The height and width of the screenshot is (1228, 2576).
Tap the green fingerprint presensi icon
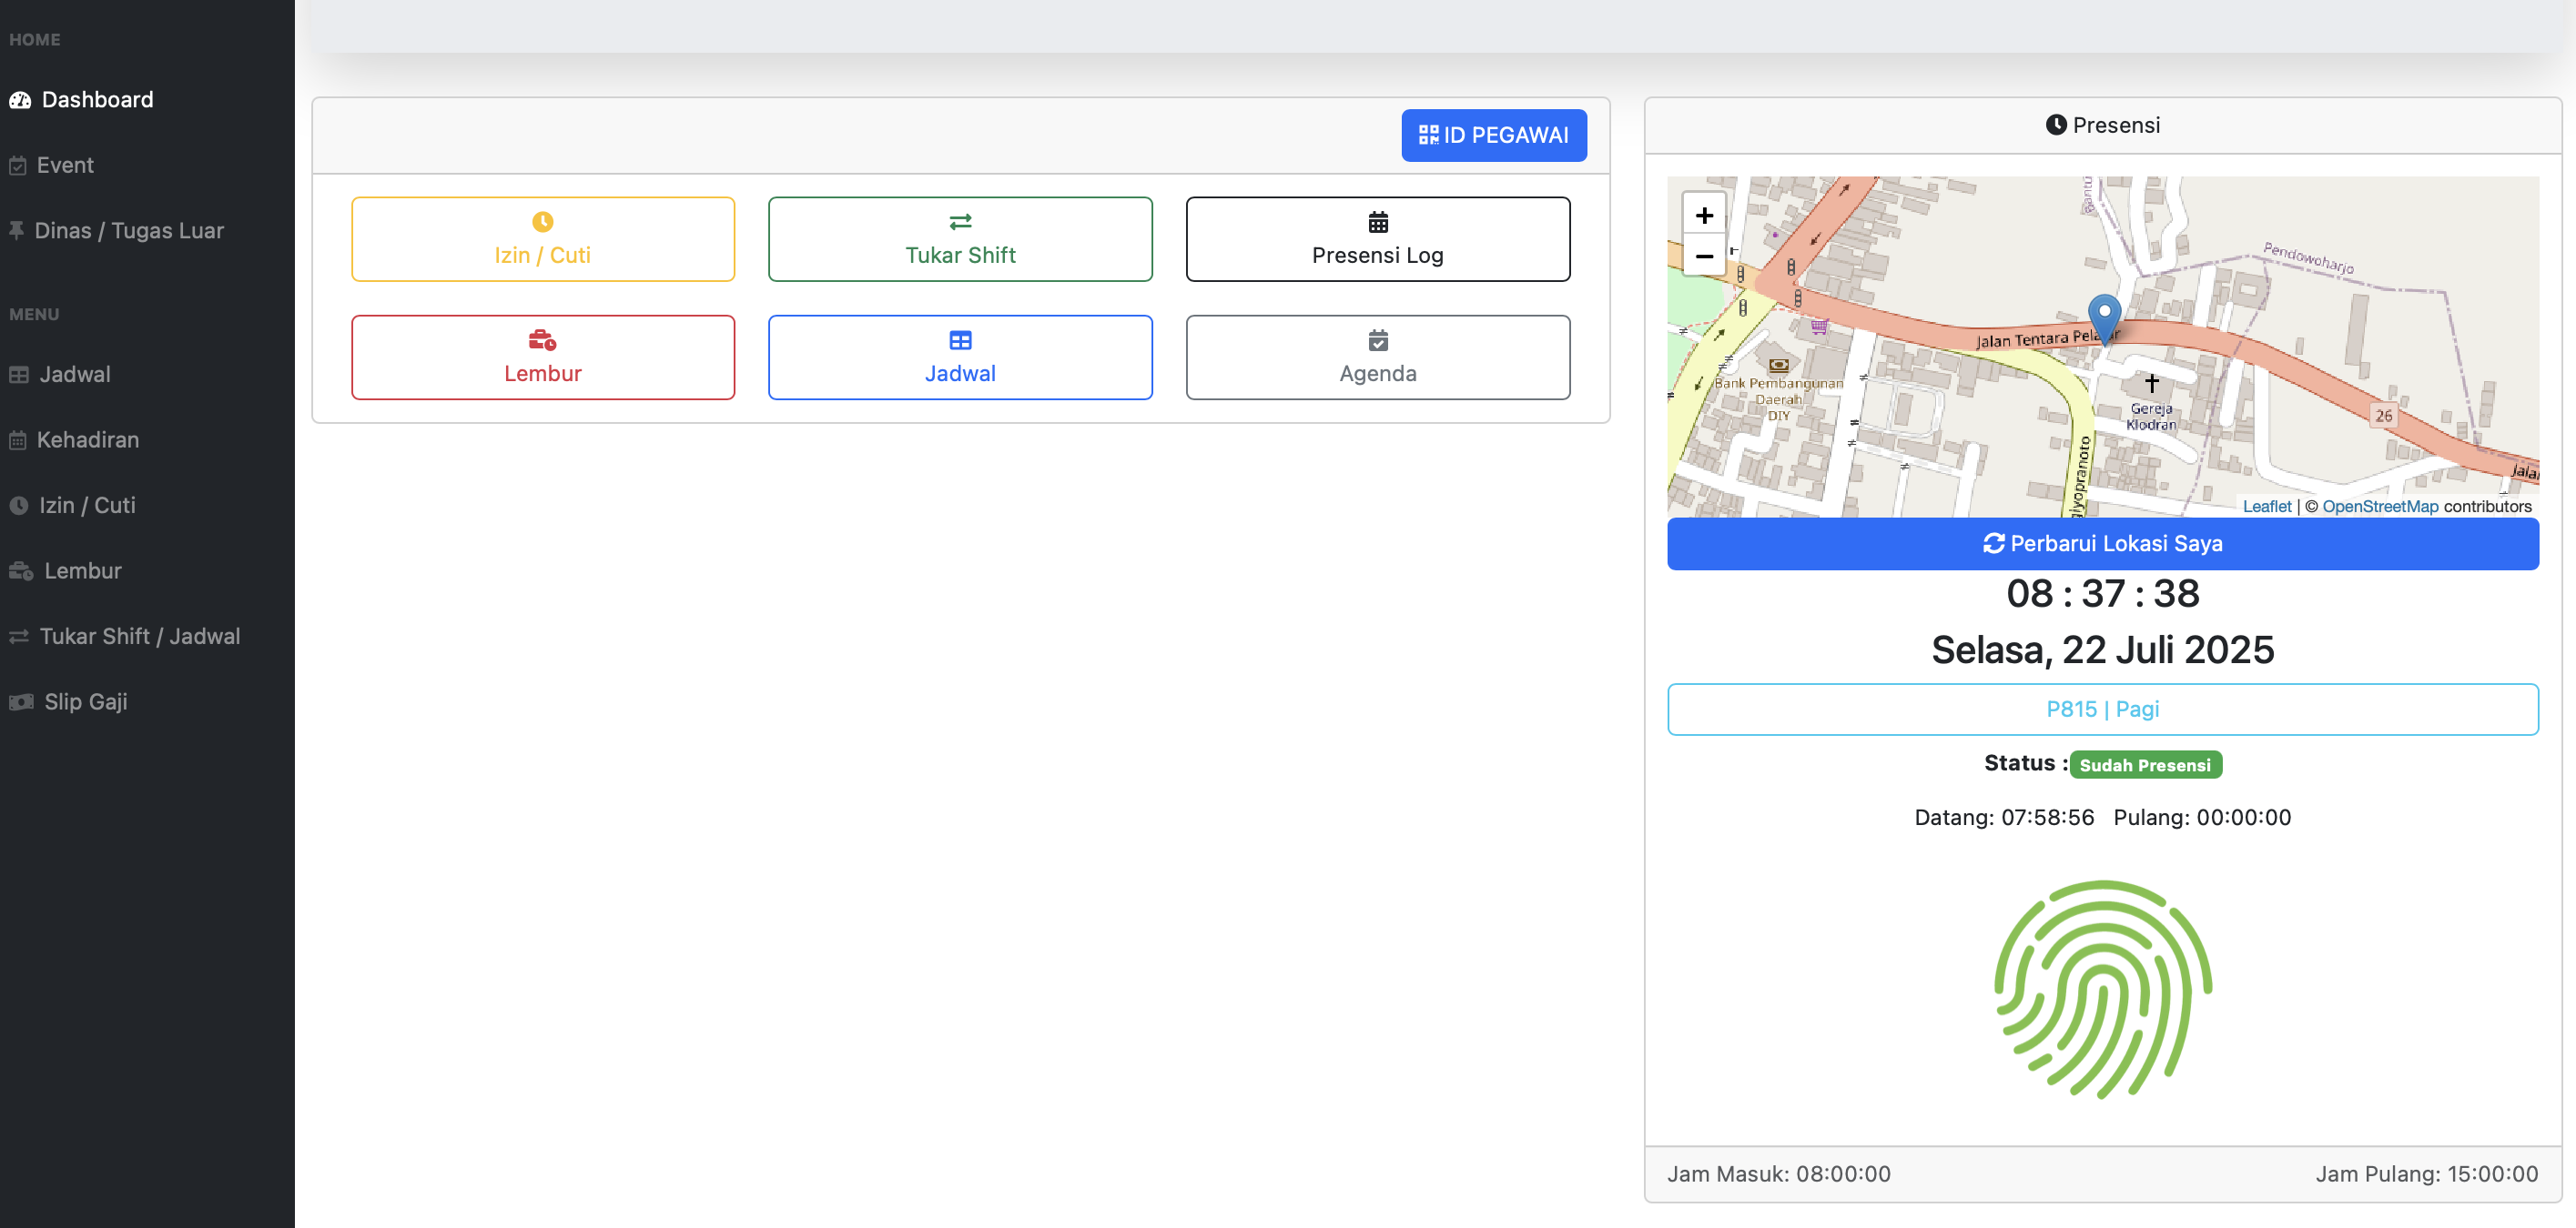coord(2102,989)
